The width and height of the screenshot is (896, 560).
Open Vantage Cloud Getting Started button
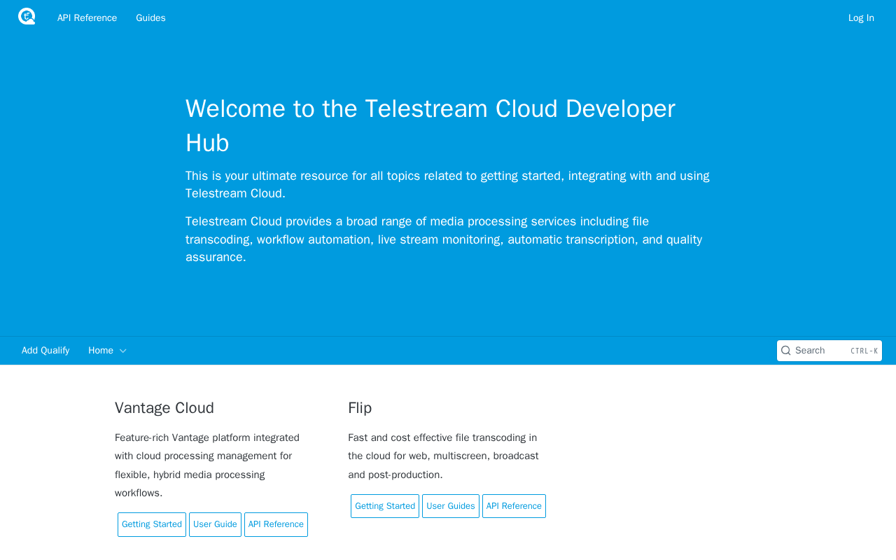(152, 524)
